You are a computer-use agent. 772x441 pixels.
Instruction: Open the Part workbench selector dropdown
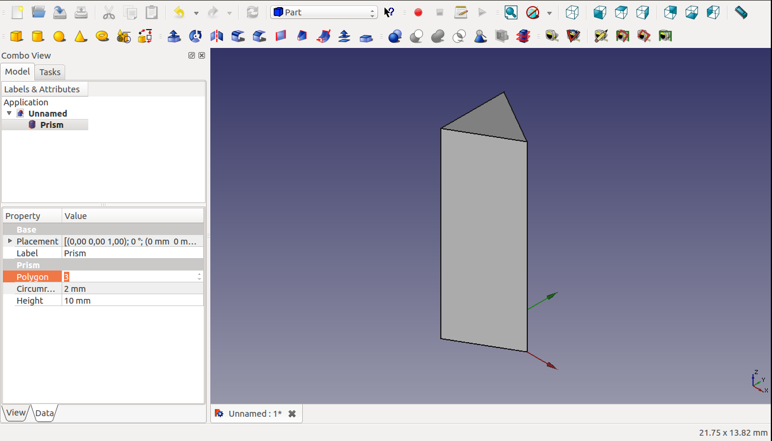click(x=323, y=12)
